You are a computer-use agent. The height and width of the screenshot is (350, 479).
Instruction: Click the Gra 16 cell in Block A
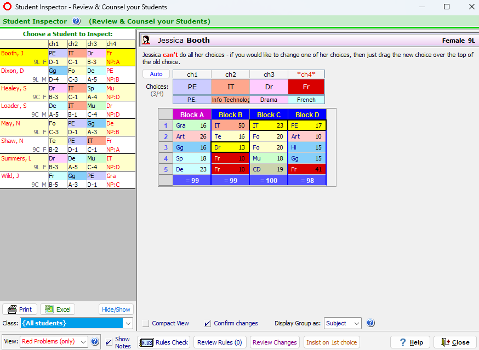tap(192, 125)
